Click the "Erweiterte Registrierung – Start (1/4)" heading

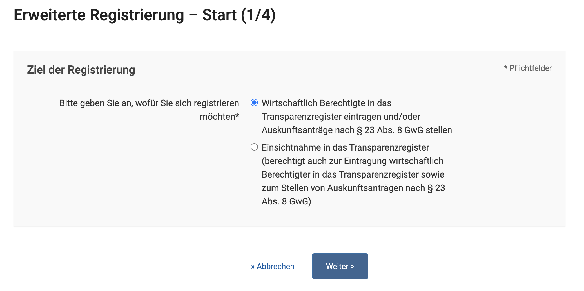click(144, 15)
